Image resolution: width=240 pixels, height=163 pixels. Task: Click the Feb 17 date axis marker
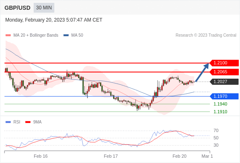[x=111, y=156]
